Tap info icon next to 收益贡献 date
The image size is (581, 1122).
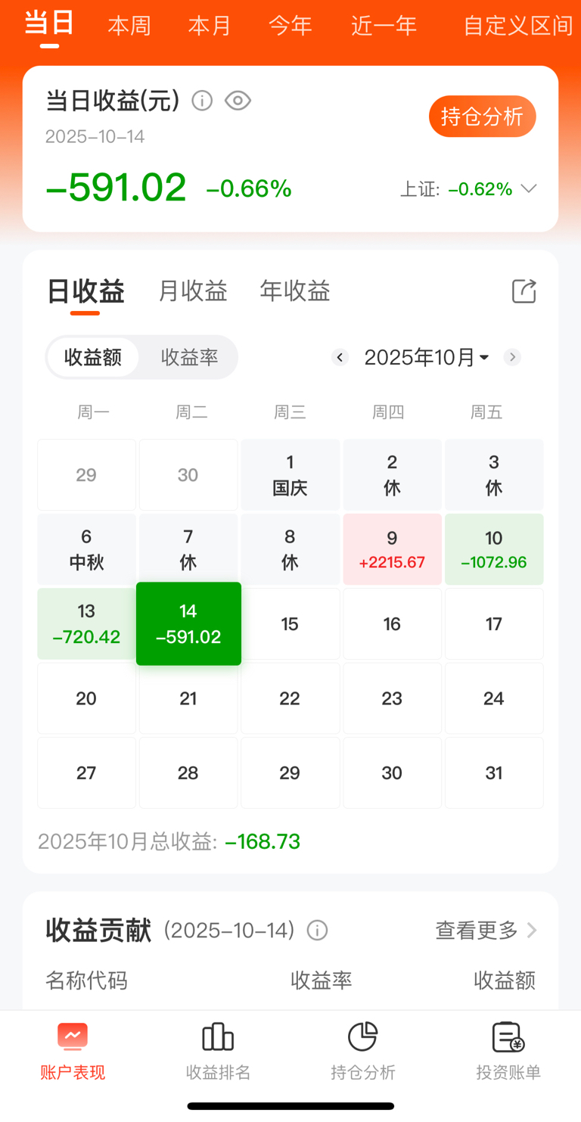click(x=318, y=930)
